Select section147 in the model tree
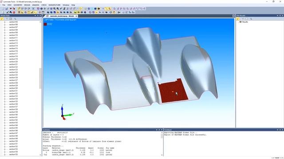284x159 pixels. coord(13,133)
